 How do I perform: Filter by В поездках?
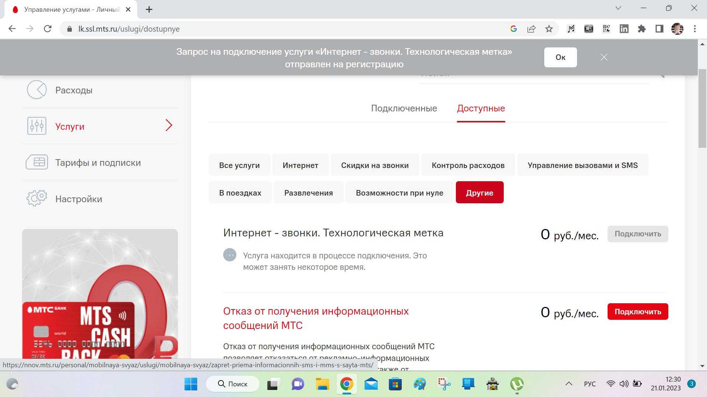tap(240, 193)
